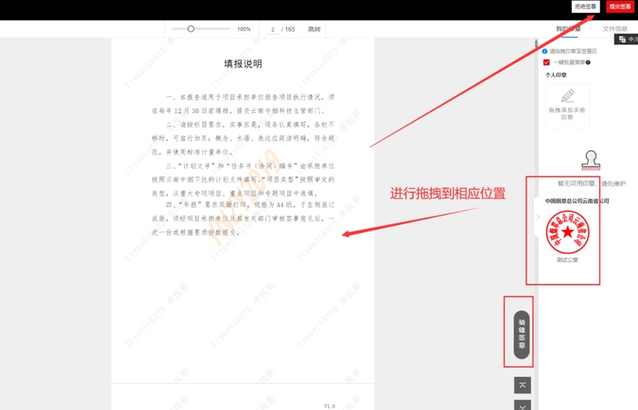This screenshot has width=638, height=410.
Task: Click the translate icon in 中/英 widget
Action: [623, 39]
